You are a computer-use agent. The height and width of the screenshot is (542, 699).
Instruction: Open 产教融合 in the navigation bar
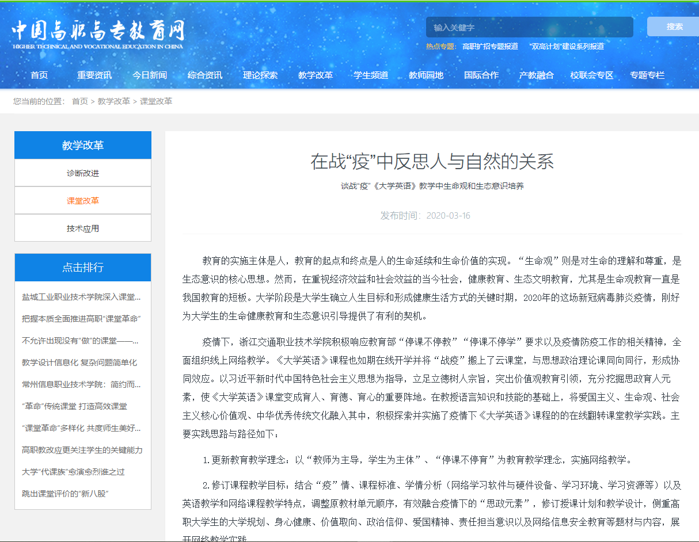(x=536, y=75)
